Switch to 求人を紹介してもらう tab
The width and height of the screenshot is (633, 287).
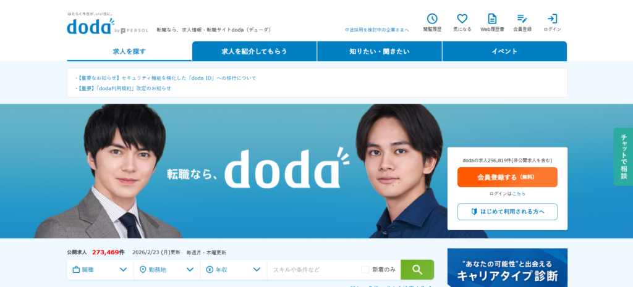[x=254, y=51]
